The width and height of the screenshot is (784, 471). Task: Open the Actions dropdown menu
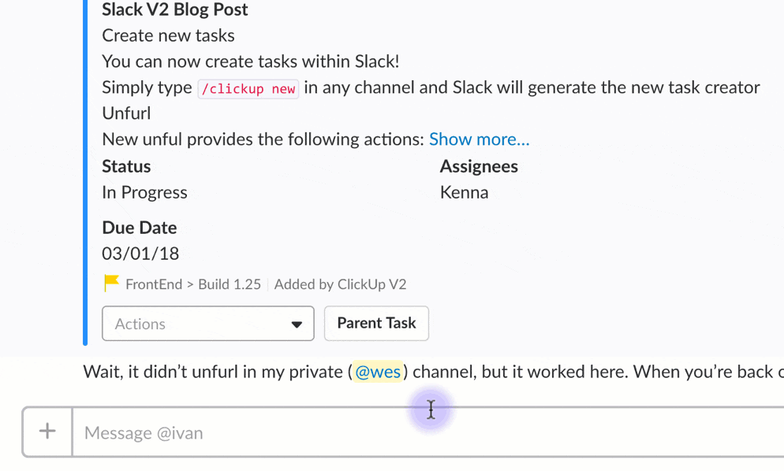click(x=207, y=324)
